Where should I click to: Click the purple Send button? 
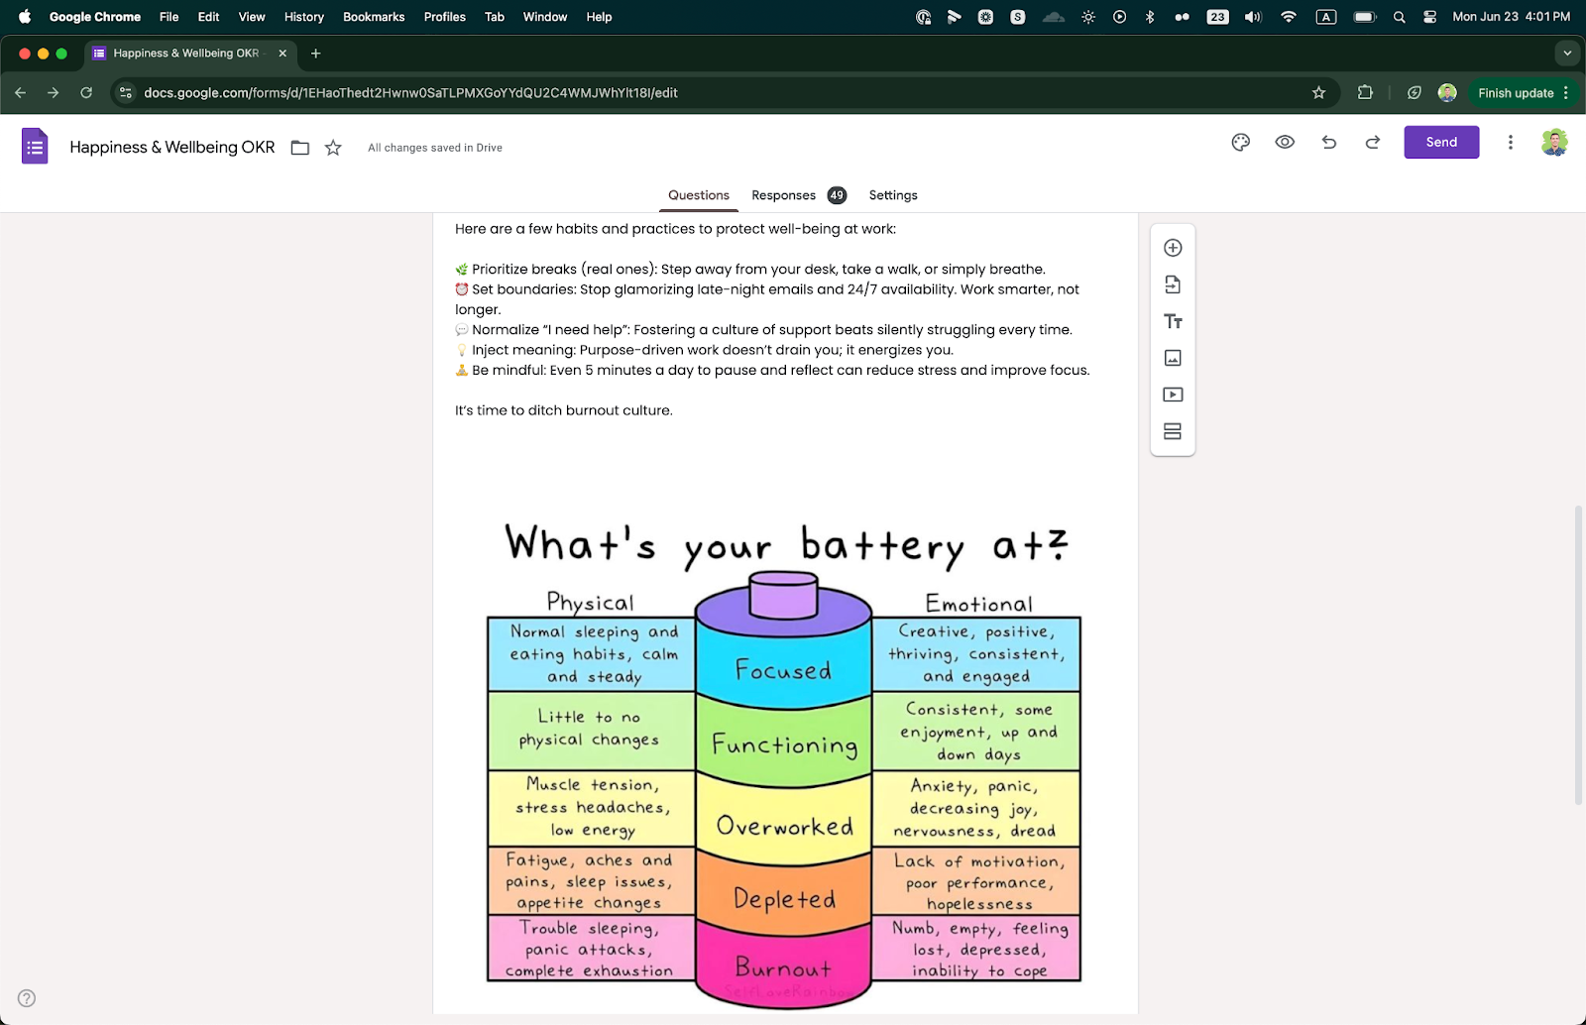(x=1441, y=143)
